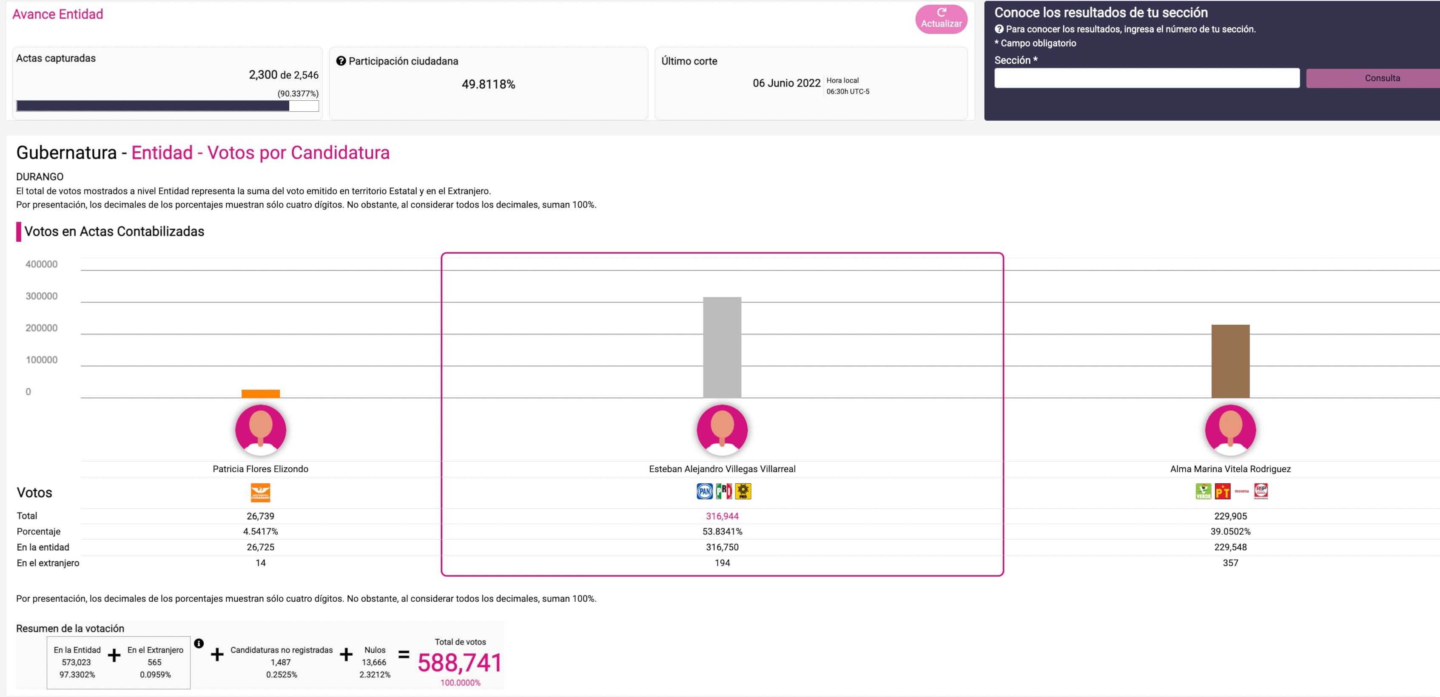The height and width of the screenshot is (697, 1440).
Task: Click the gray Villegas vote bar
Action: [722, 347]
